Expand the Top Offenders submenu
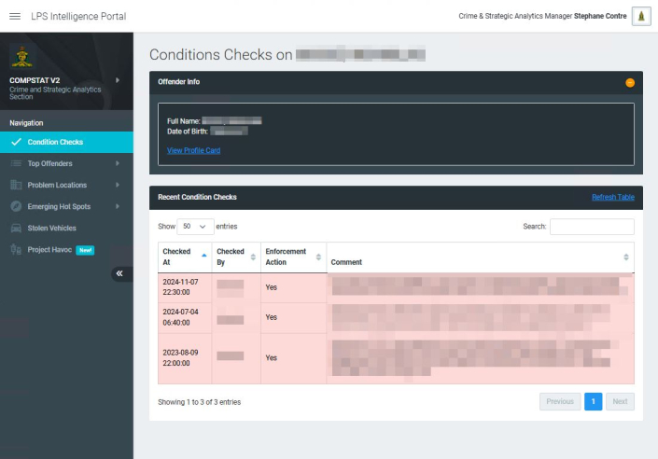 [118, 163]
